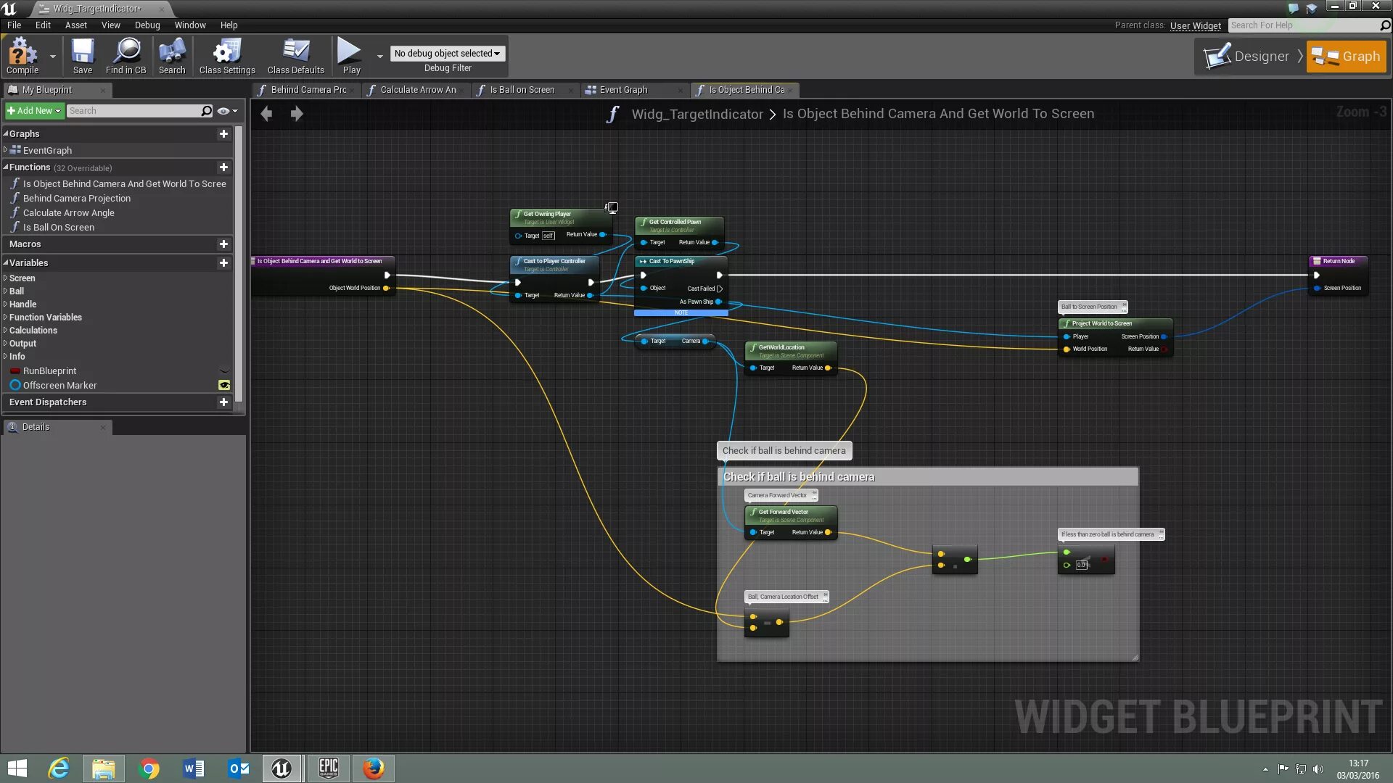
Task: Click Find in CB toolbar icon
Action: [x=126, y=56]
